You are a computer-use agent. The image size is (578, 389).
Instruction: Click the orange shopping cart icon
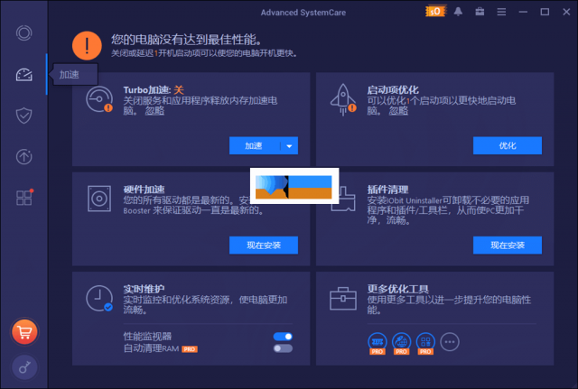[x=24, y=332]
